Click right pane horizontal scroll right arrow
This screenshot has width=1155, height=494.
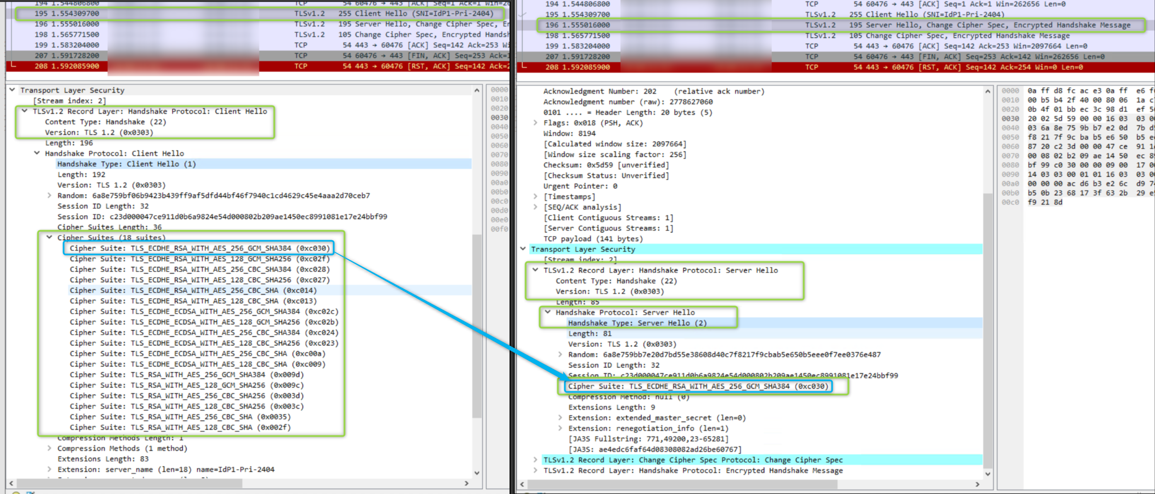click(x=977, y=484)
